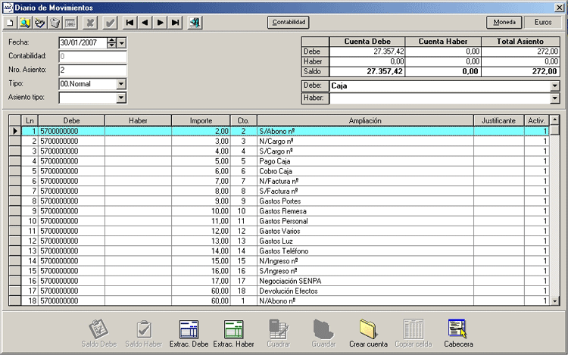Click in the Nro. Asiento field
Viewport: 568px width, 355px height.
coord(92,70)
